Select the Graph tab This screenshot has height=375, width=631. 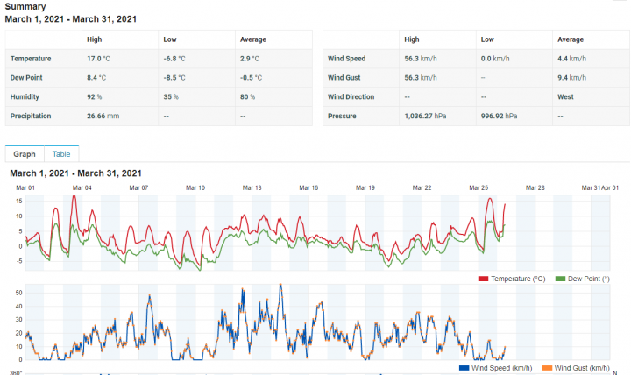pos(25,153)
